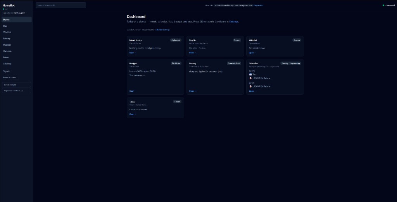Click the Money card title
Screen dimensions: 397x202
click(x=193, y=63)
